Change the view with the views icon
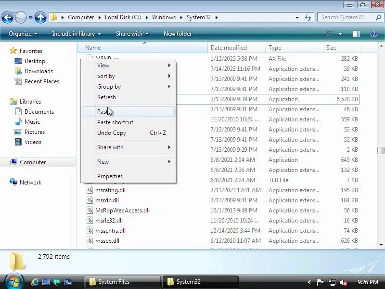The height and width of the screenshot is (289, 385). pos(330,34)
